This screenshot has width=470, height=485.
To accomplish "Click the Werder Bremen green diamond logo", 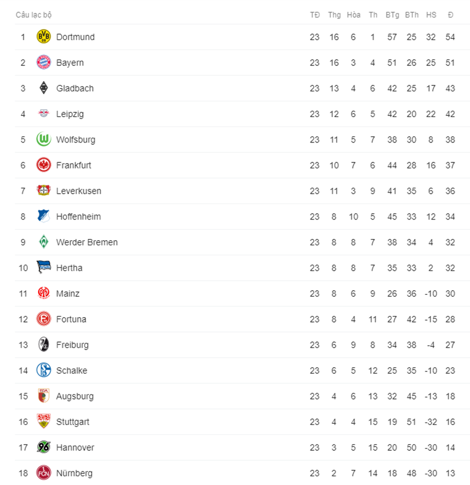I will pos(43,242).
